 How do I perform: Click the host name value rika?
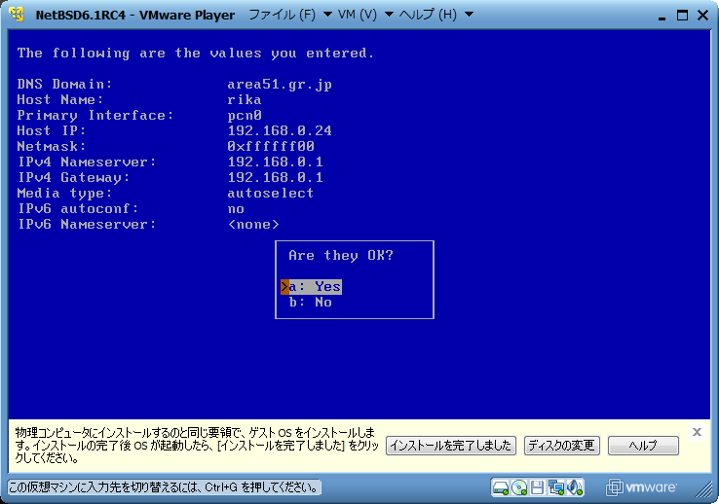[x=245, y=100]
